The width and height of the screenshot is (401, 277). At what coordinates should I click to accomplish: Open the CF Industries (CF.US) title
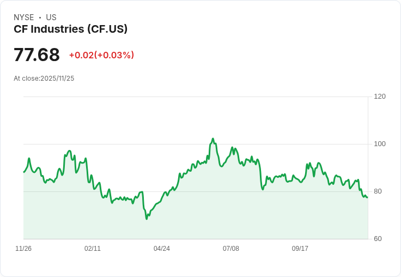click(70, 29)
